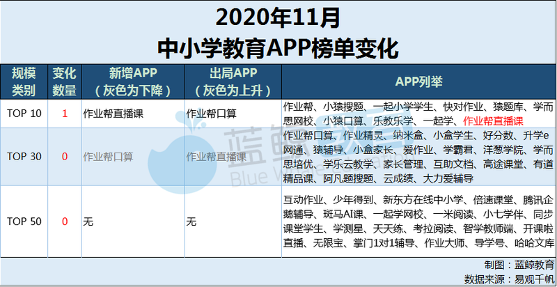Click the 变化数量 column header
The image size is (557, 287).
point(65,82)
